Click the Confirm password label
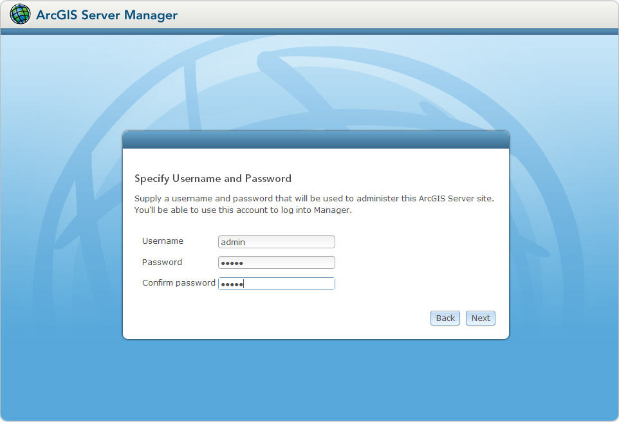The height and width of the screenshot is (422, 619). pyautogui.click(x=178, y=282)
